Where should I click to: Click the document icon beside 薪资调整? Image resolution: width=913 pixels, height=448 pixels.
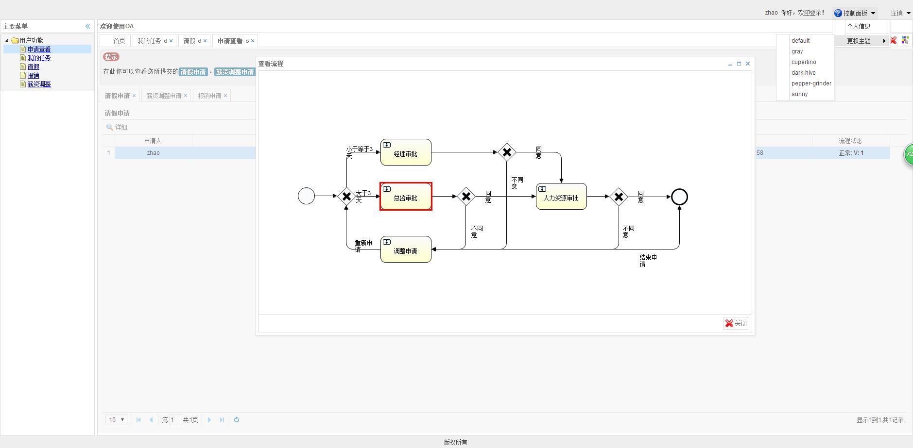pyautogui.click(x=23, y=84)
